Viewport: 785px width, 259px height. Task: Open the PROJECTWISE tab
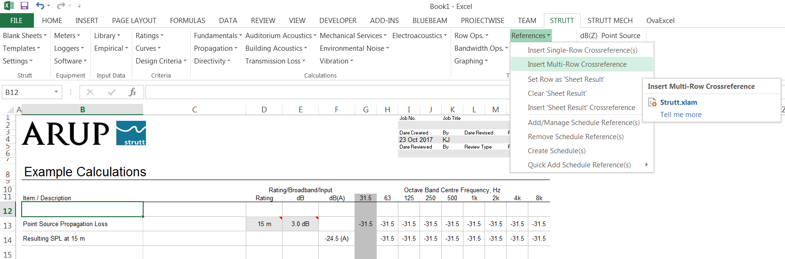pyautogui.click(x=483, y=21)
